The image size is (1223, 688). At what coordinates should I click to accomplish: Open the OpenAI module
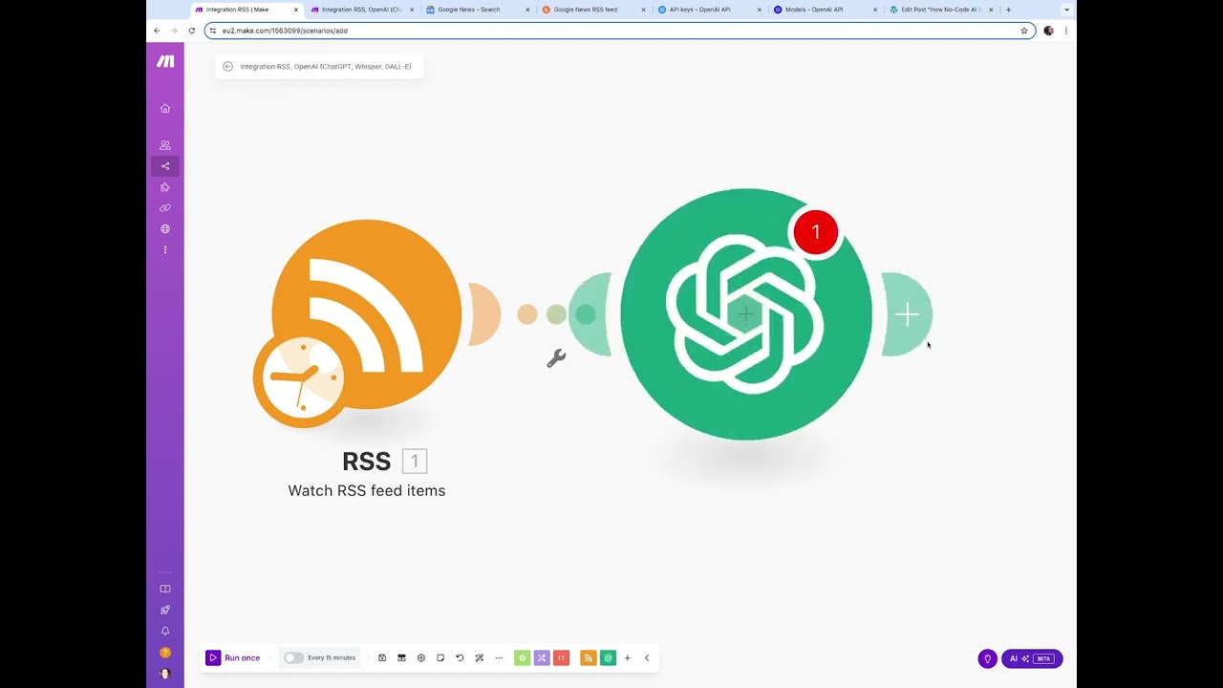[746, 314]
